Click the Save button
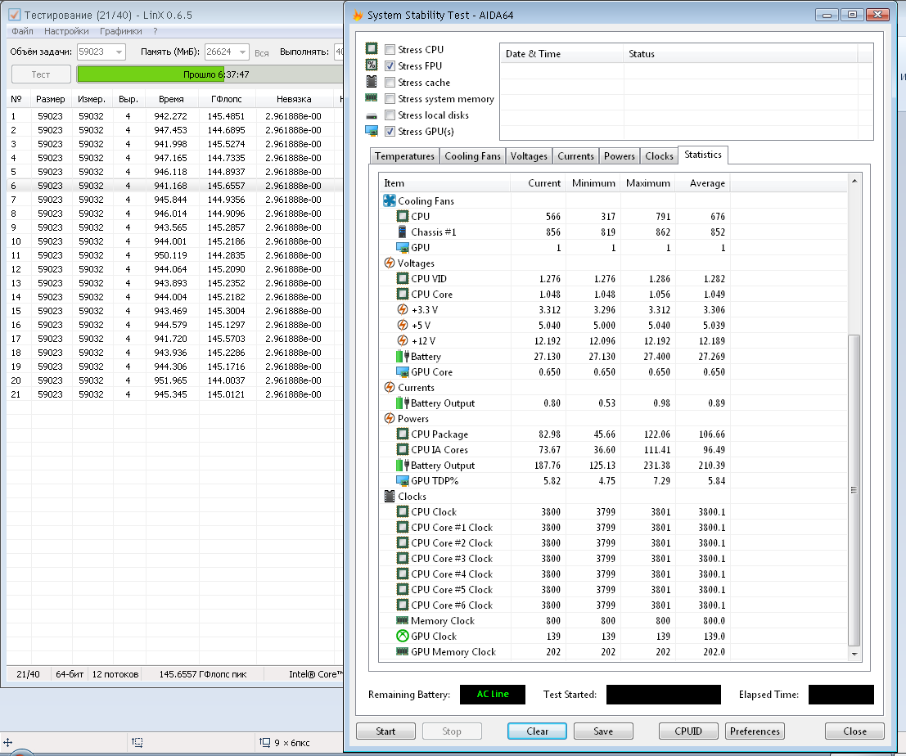 603,731
